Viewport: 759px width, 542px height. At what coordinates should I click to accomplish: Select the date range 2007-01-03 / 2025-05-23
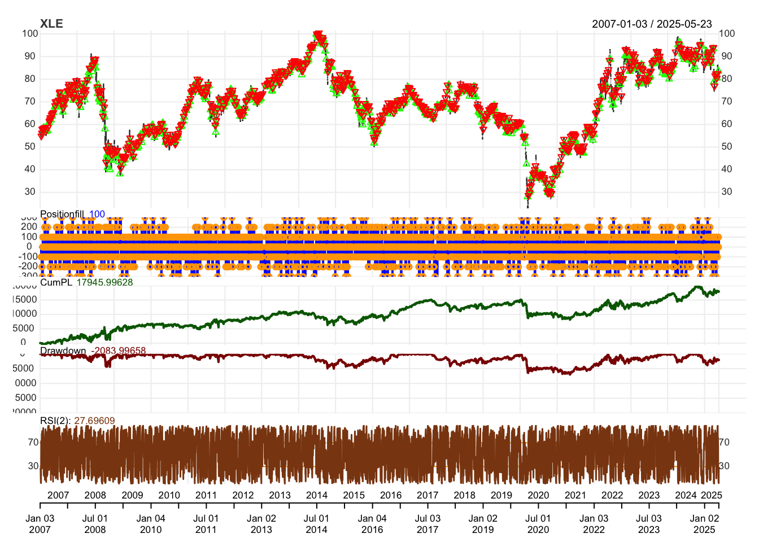[652, 24]
